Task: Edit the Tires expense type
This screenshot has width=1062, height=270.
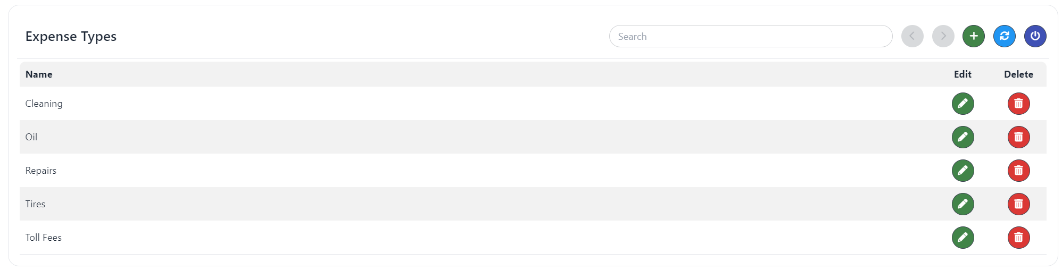Action: pos(963,204)
